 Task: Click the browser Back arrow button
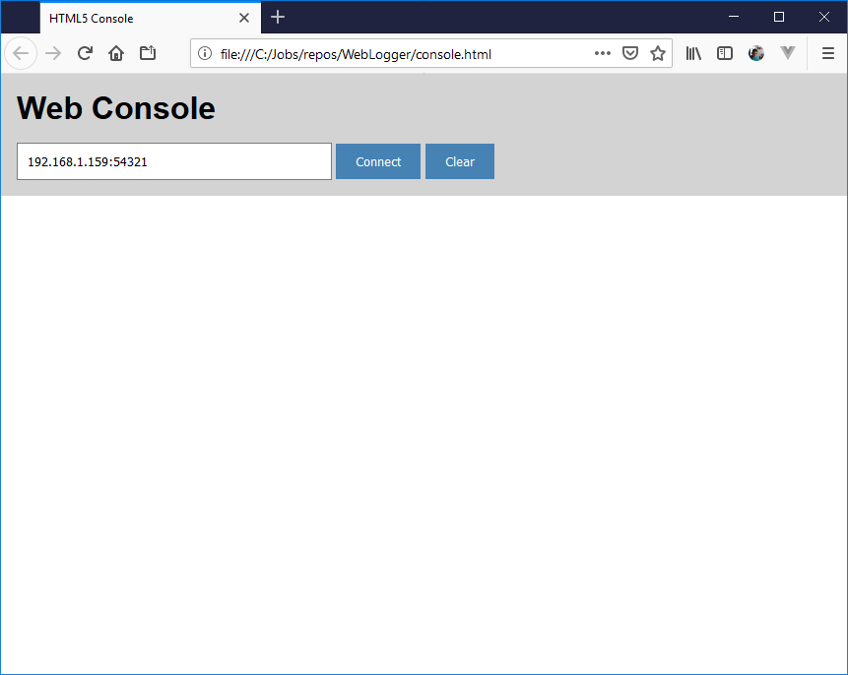pos(21,54)
